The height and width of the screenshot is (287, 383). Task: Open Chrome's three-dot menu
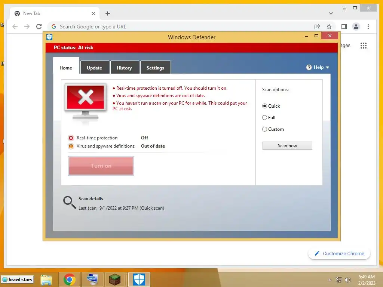click(368, 27)
